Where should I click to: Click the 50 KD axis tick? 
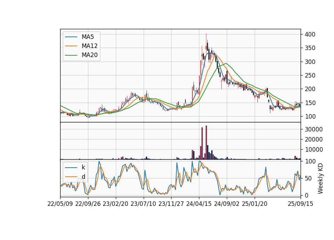(308, 178)
